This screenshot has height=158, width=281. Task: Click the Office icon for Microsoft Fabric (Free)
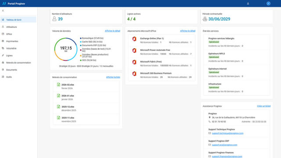coord(134,62)
